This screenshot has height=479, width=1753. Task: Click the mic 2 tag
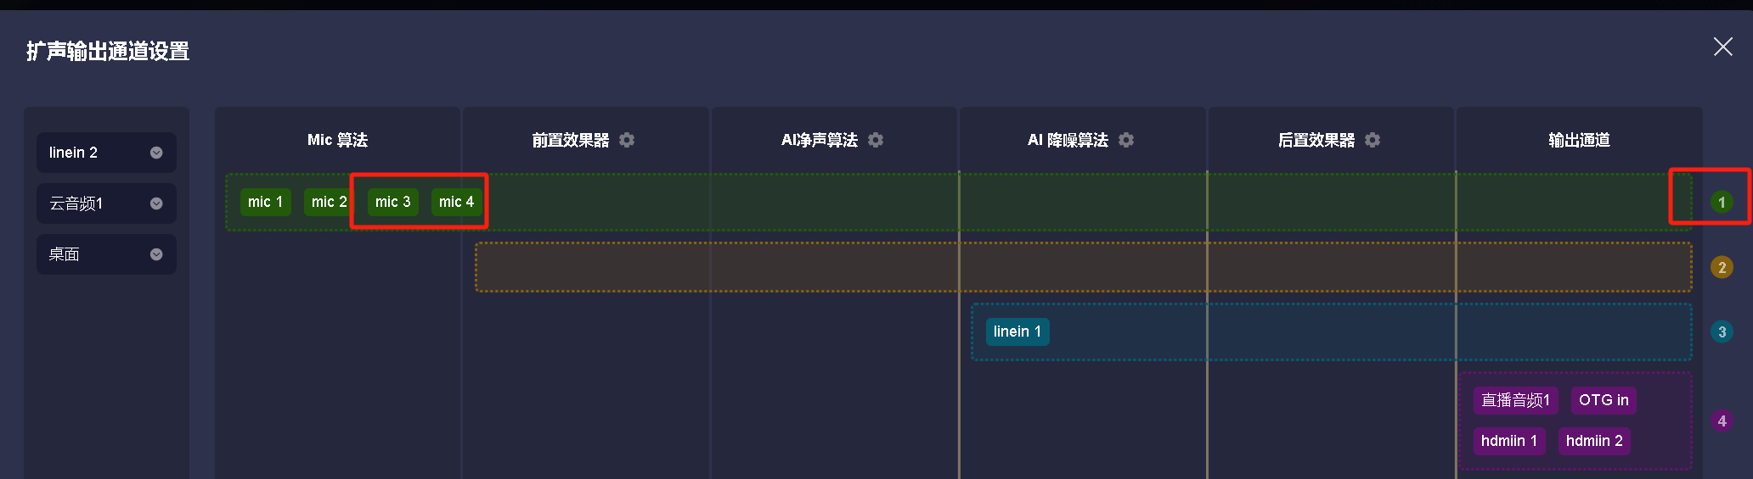[328, 202]
